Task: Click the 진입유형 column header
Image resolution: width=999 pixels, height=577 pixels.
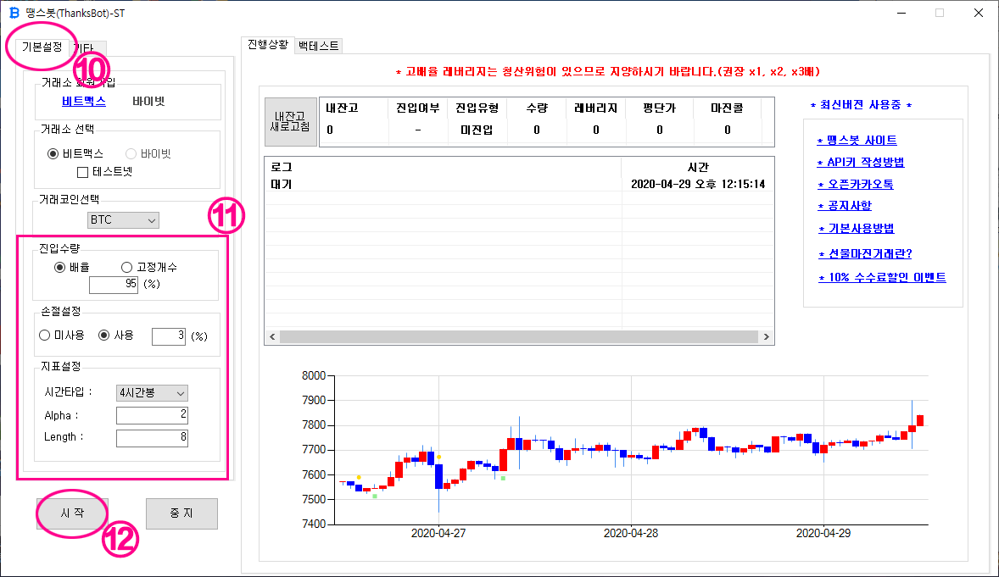Action: [477, 108]
